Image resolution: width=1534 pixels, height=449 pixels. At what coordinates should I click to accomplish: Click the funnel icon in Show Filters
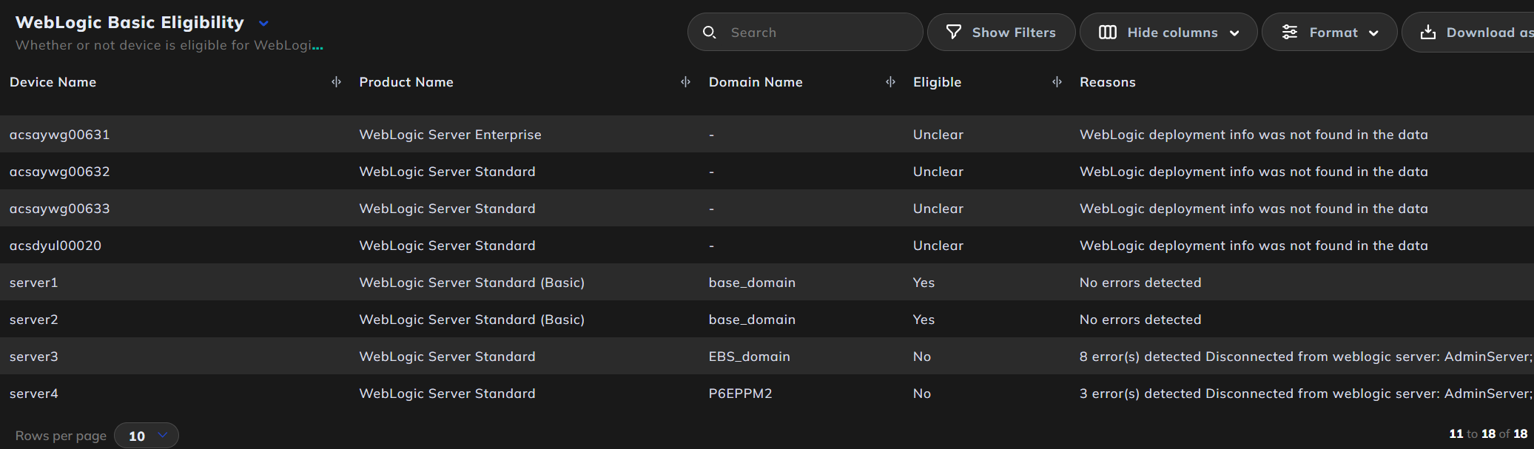point(954,33)
